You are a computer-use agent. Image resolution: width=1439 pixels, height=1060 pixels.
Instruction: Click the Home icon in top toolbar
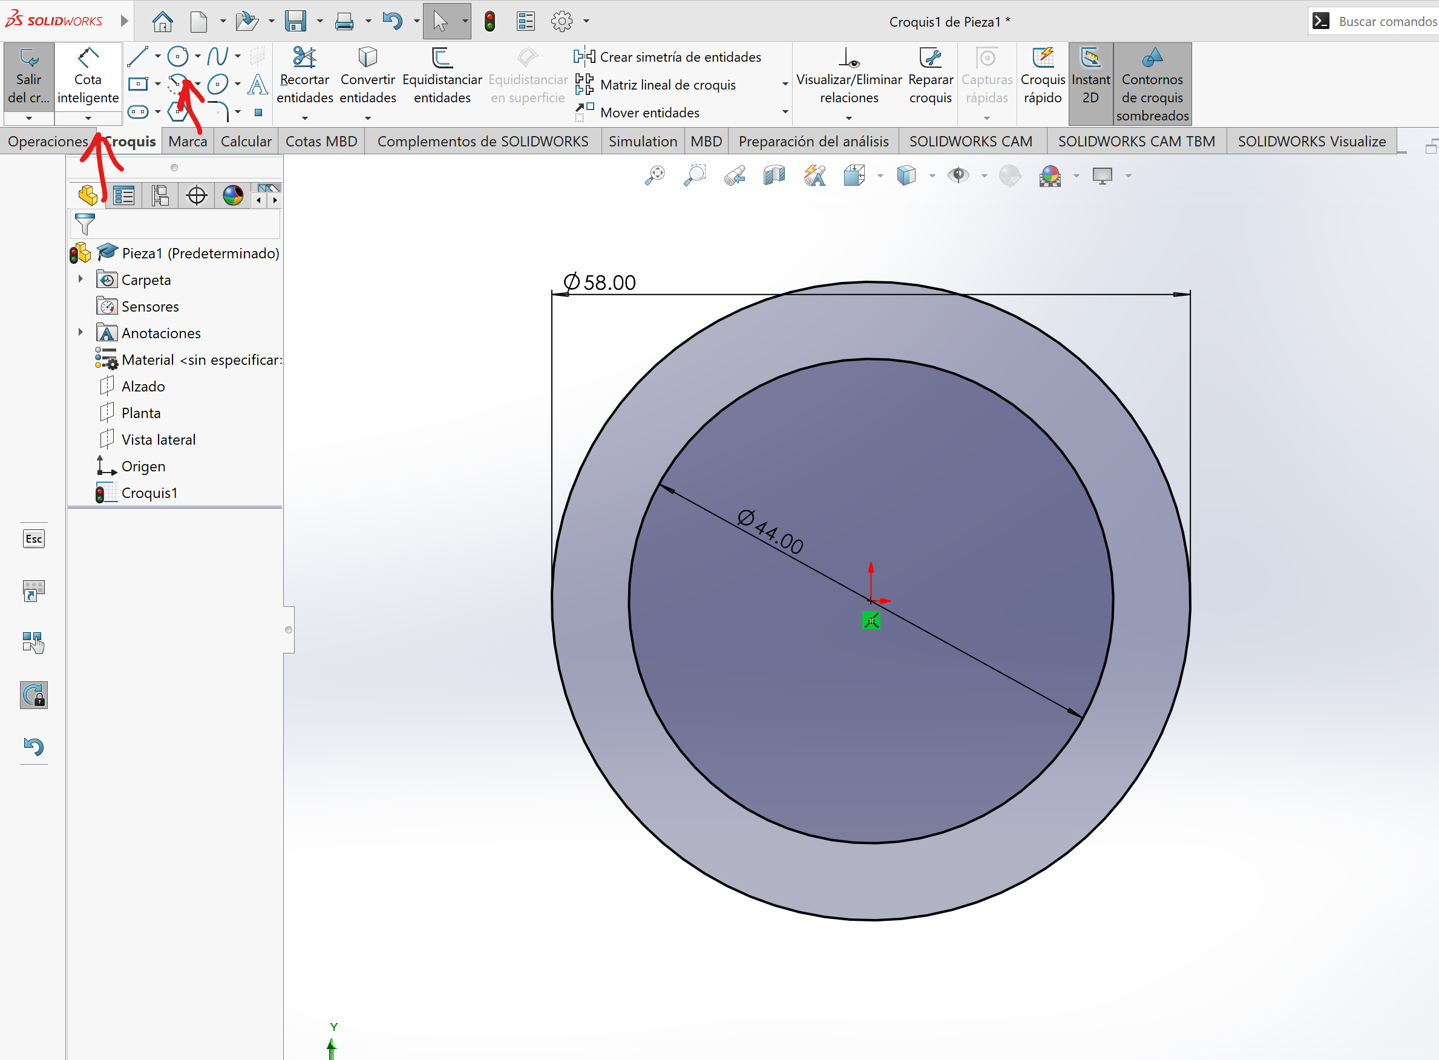pyautogui.click(x=162, y=21)
